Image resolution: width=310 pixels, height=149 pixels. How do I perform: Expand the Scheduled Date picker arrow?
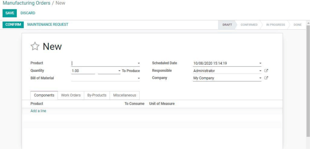pyautogui.click(x=260, y=64)
